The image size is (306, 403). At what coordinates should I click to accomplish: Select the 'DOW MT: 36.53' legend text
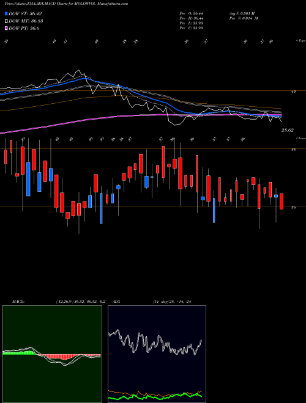[x=26, y=21]
